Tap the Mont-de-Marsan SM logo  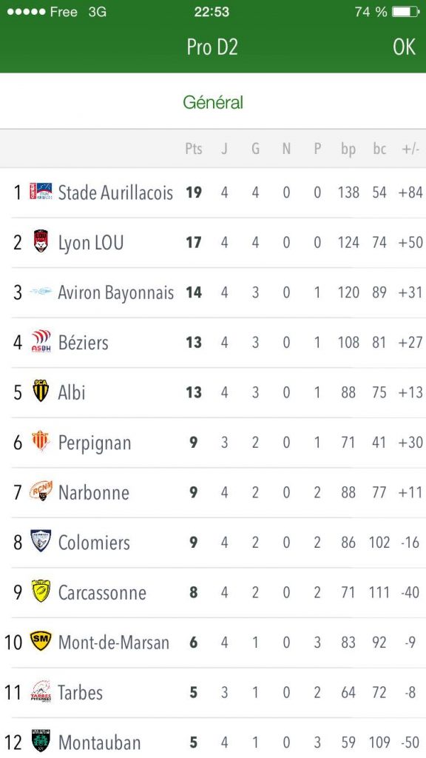tap(41, 641)
